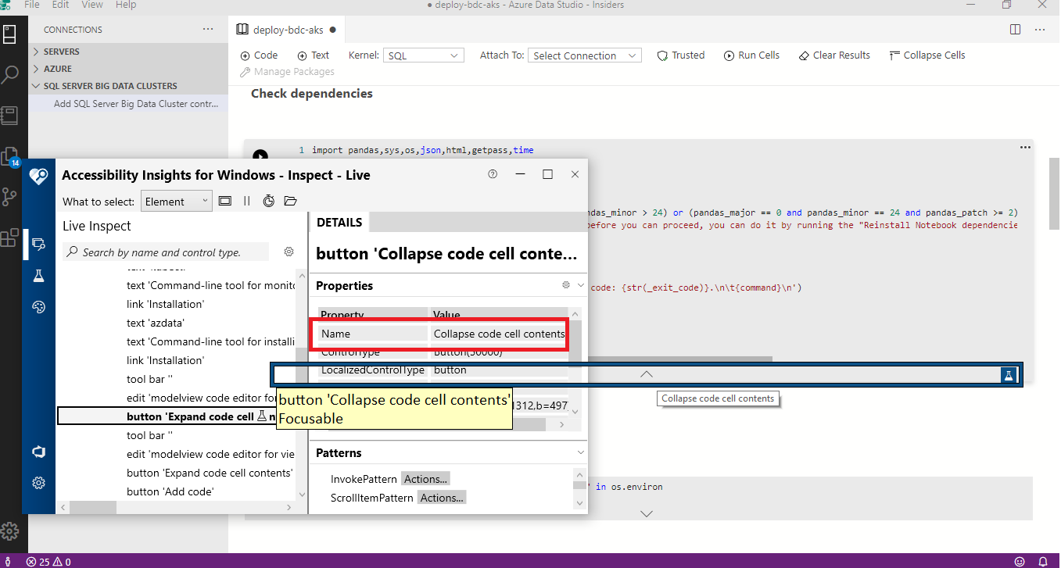Viewport: 1061px width, 568px height.
Task: Open the folder icon in the Inspect toolbar
Action: [290, 201]
